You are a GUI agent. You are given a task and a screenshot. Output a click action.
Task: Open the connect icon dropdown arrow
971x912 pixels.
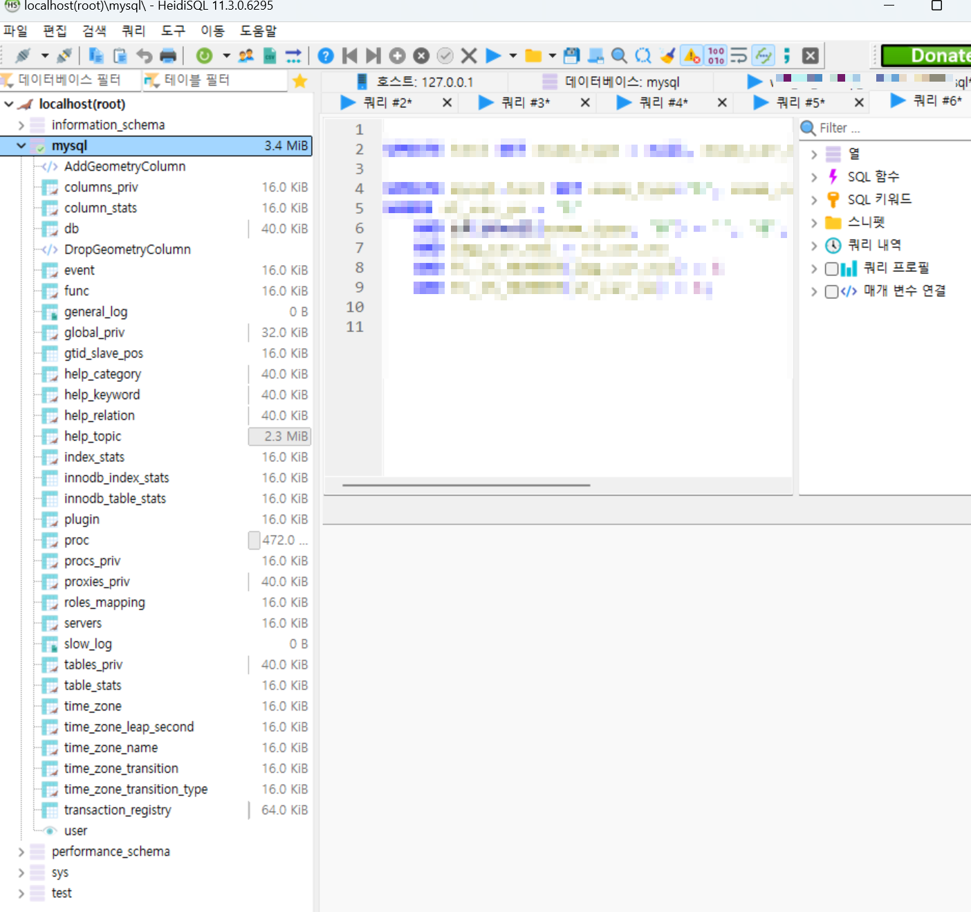[45, 55]
